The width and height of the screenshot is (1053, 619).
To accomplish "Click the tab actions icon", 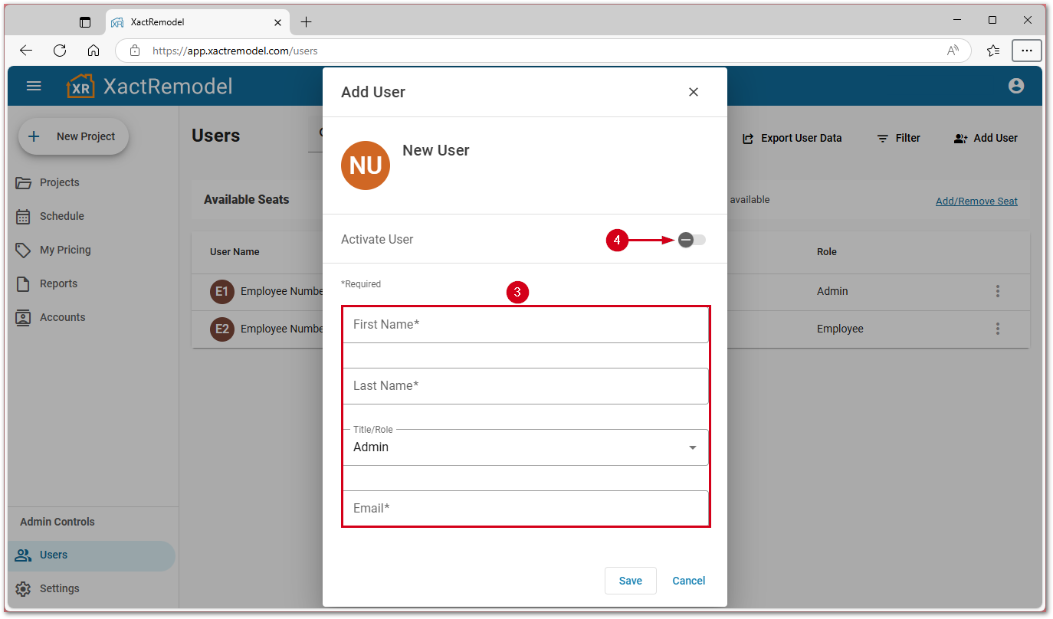I will (85, 22).
